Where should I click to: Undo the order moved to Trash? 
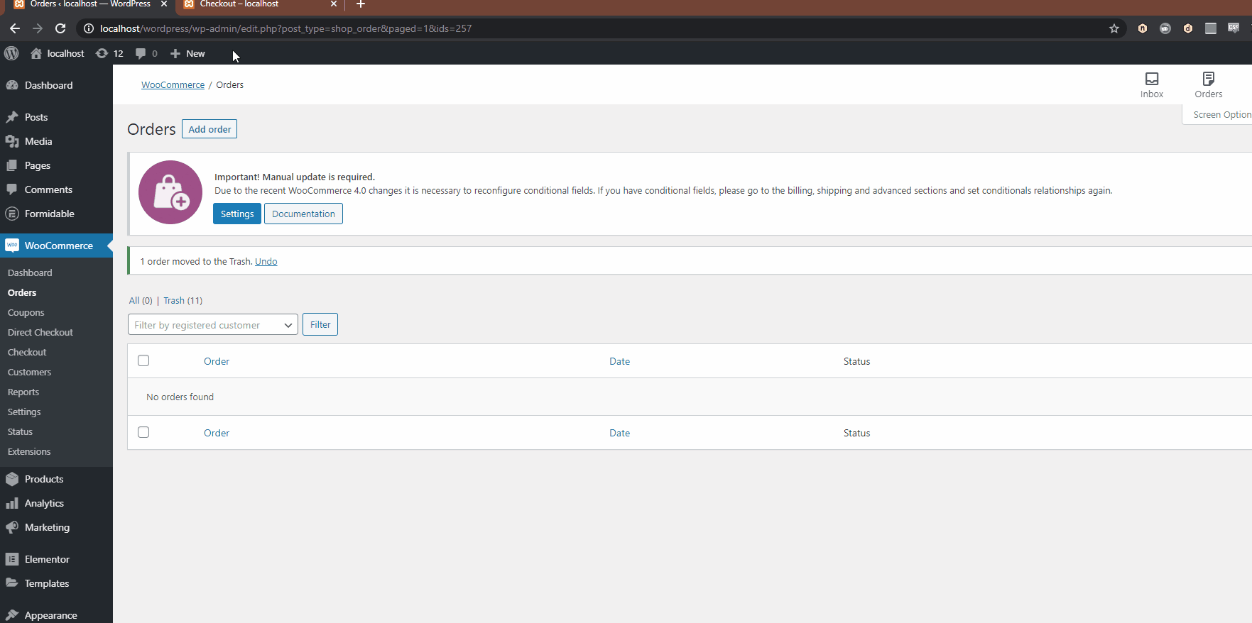click(x=266, y=261)
